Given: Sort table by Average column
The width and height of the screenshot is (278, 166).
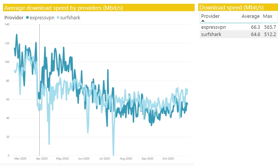Looking at the screenshot, I should [x=250, y=16].
